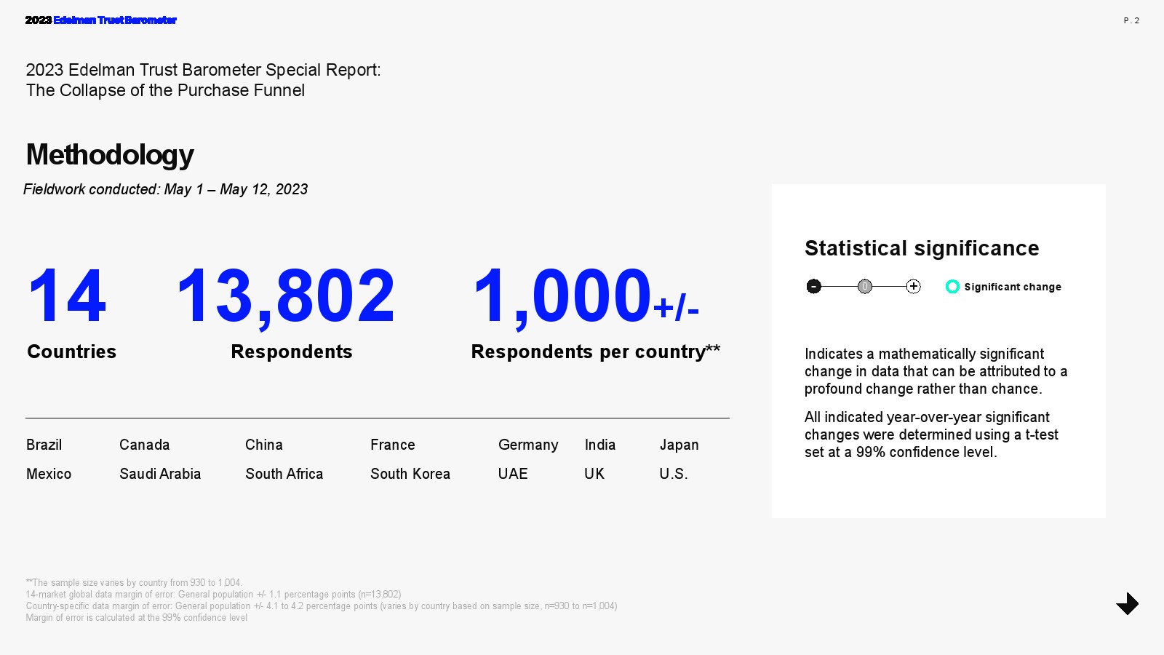Screen dimensions: 1164x655
Task: Click the 13,802 respondents number
Action: tap(286, 296)
